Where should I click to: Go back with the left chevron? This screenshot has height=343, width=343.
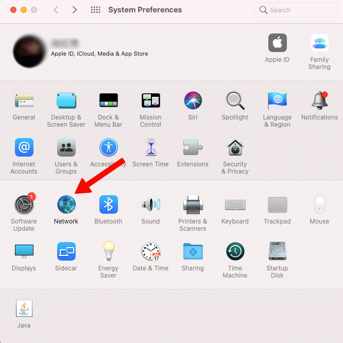point(56,10)
